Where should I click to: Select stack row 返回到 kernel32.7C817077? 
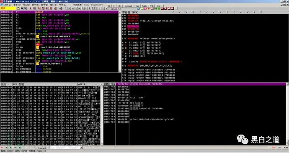click(195, 84)
